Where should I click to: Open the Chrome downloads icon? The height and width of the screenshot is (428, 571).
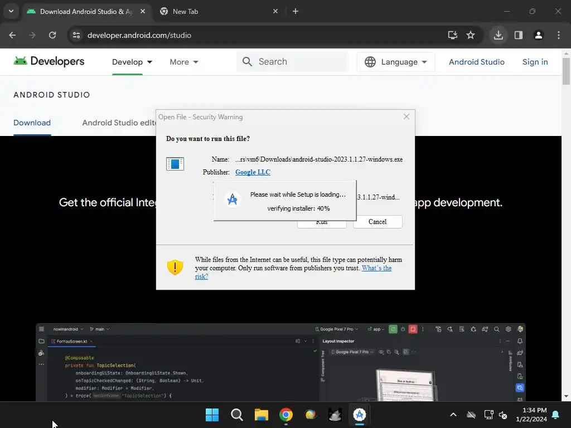click(498, 35)
